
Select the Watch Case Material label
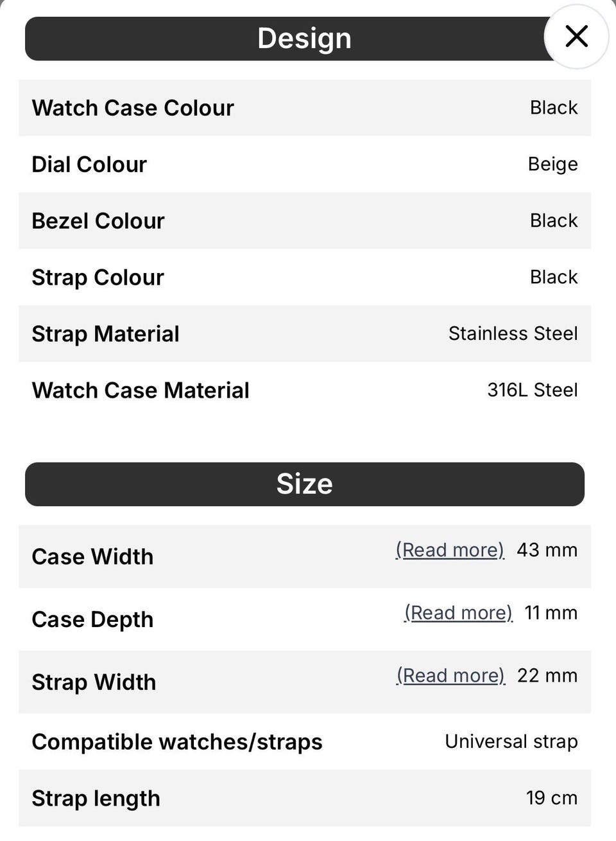141,391
